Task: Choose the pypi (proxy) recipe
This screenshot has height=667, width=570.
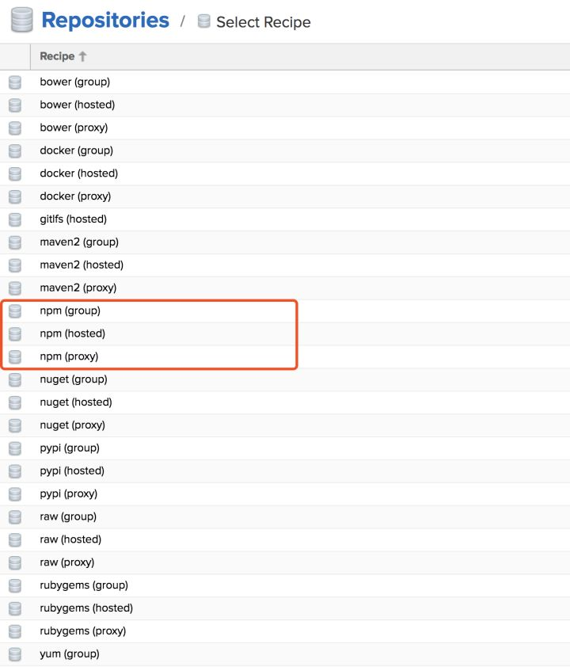Action: (285, 494)
